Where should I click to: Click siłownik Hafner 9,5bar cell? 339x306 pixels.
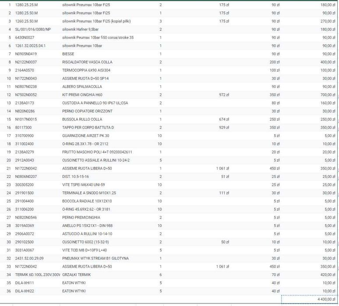pos(81,29)
